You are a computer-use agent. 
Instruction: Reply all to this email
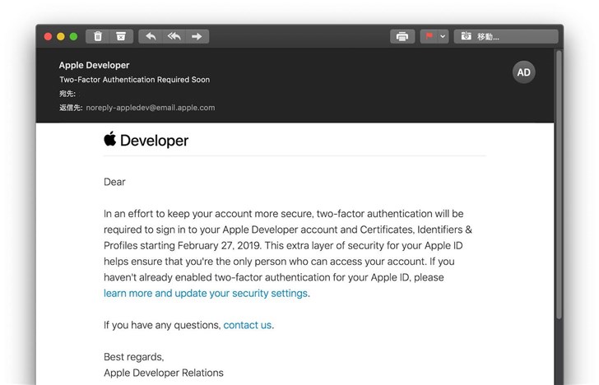point(174,36)
